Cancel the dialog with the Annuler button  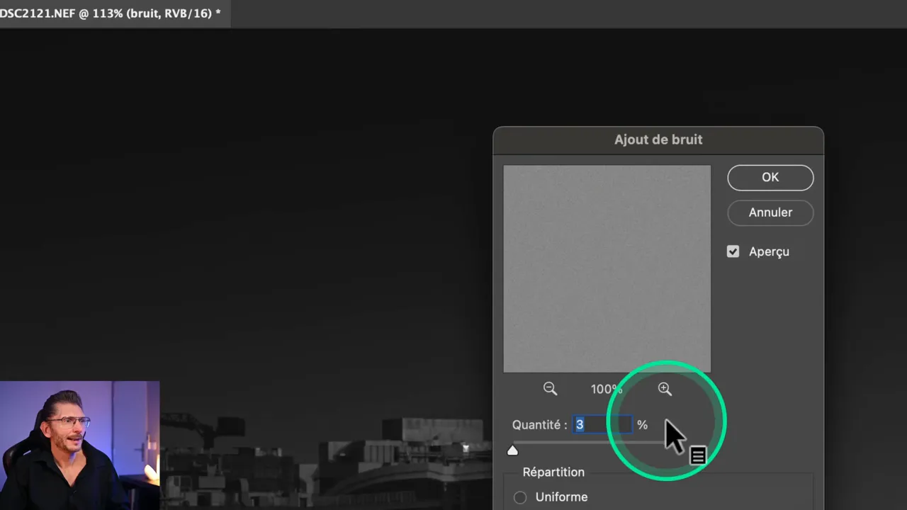pyautogui.click(x=770, y=212)
